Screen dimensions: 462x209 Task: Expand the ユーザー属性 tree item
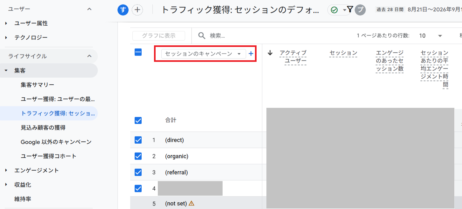(6, 23)
